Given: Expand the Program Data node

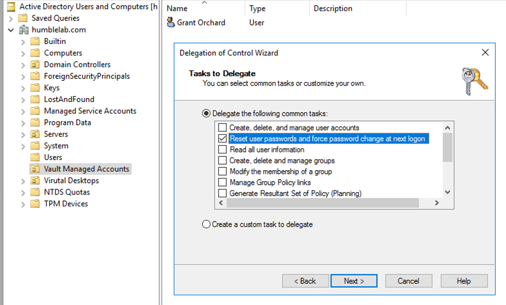Looking at the screenshot, I should click(23, 123).
